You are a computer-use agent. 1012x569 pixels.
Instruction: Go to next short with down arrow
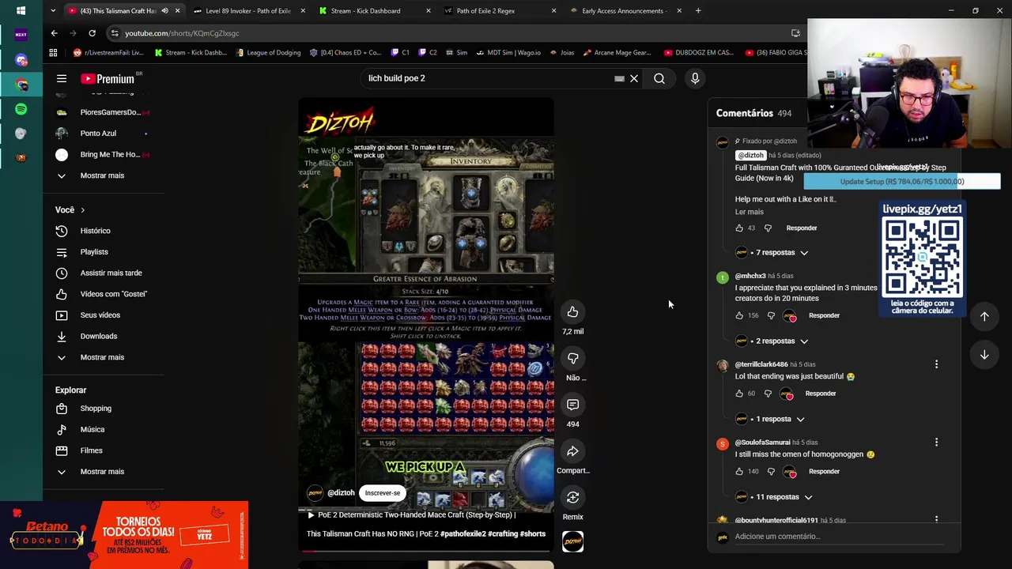click(984, 355)
